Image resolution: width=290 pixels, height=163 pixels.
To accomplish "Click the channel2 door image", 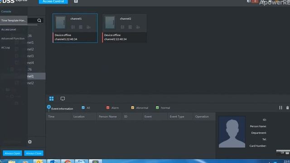I will (110, 23).
